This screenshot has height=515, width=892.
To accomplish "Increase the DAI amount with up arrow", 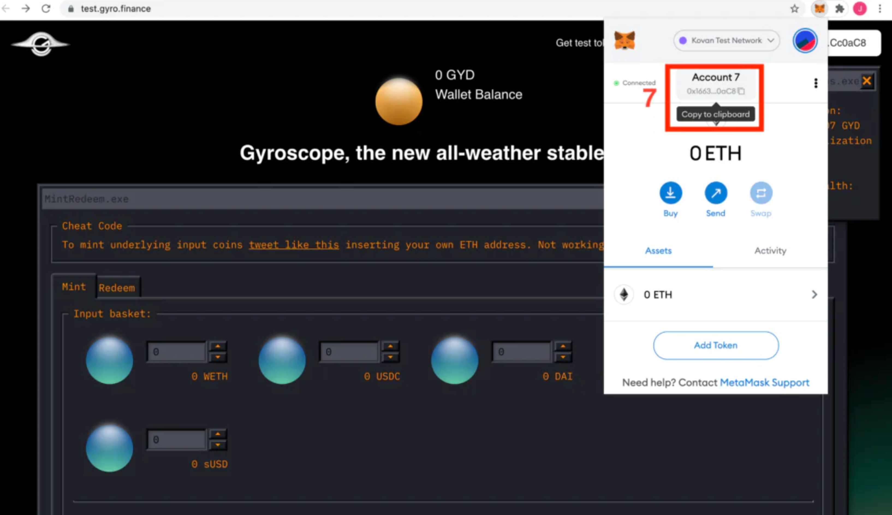I will [x=563, y=346].
